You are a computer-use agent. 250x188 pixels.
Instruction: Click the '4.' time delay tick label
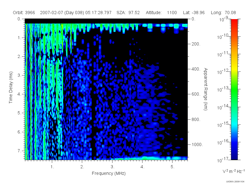coord(19,94)
